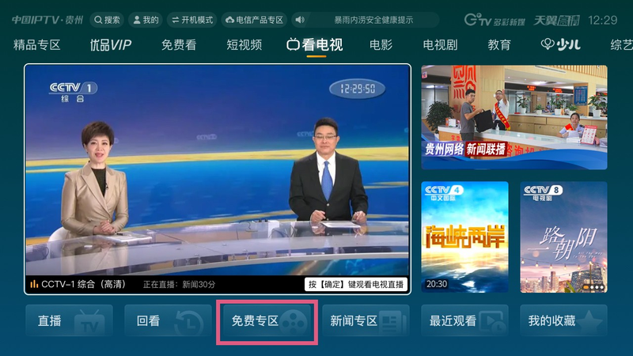
Task: Open 我的 profile button
Action: click(x=146, y=20)
